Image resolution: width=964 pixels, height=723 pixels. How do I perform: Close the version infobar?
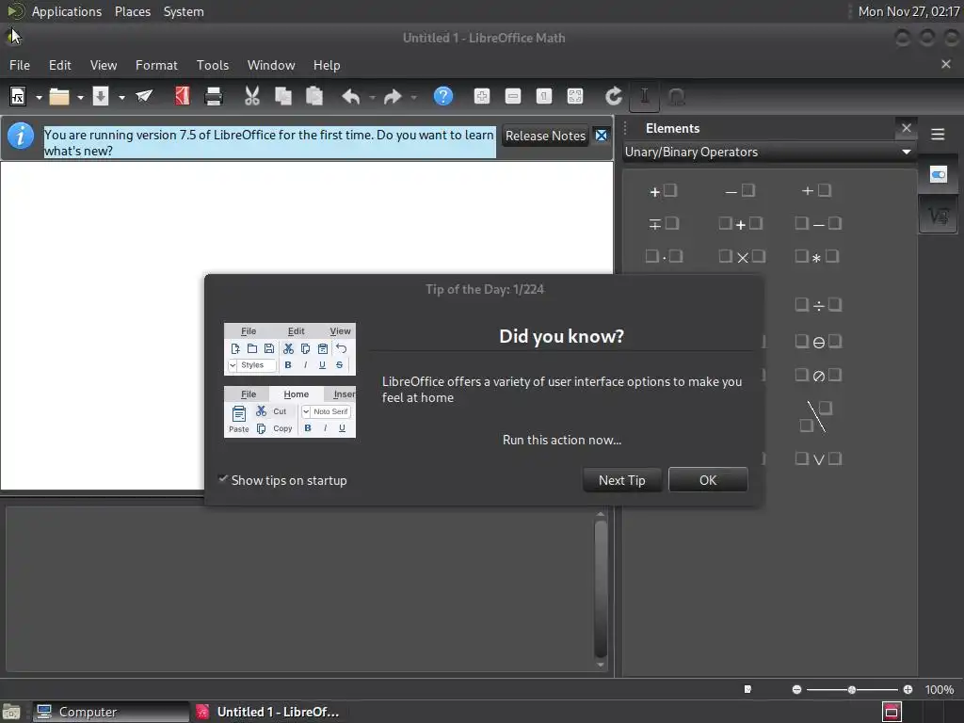(602, 136)
